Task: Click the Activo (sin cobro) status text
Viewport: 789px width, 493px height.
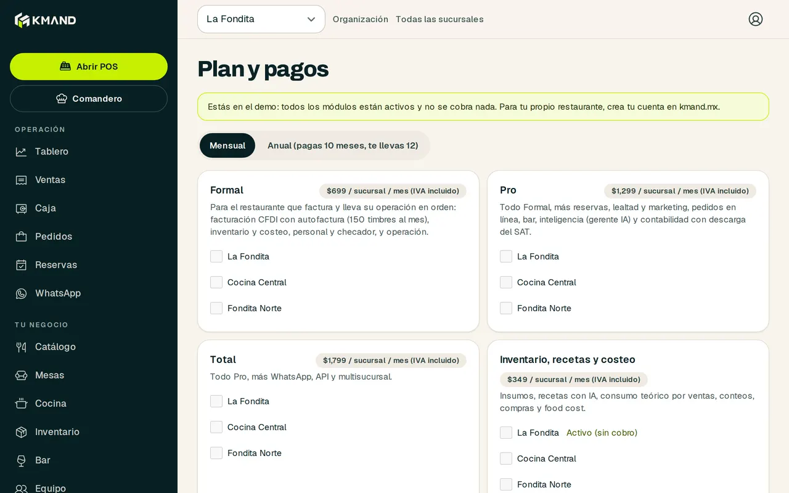Action: pos(602,433)
